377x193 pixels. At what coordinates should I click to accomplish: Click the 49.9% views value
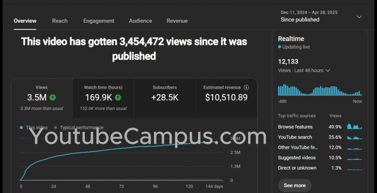[x=335, y=127]
